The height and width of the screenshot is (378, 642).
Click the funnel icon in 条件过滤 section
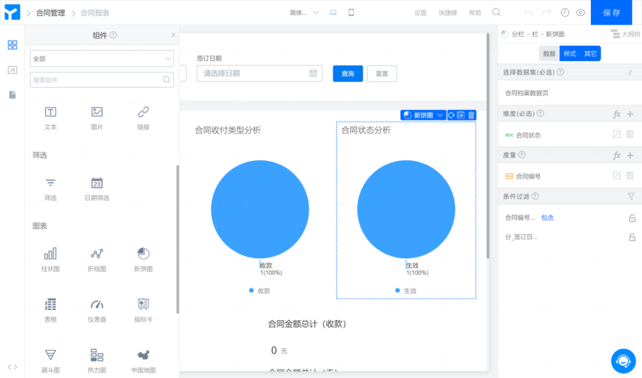[x=632, y=196]
